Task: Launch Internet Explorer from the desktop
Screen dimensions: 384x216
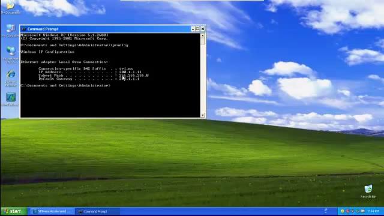Action: (11, 77)
